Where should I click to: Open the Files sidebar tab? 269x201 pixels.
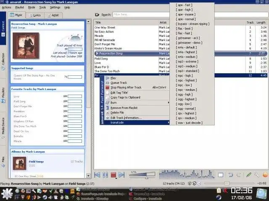pyautogui.click(x=3, y=162)
